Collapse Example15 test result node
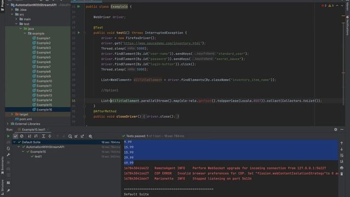Image resolution: width=350 pixels, height=197 pixels. (23, 152)
